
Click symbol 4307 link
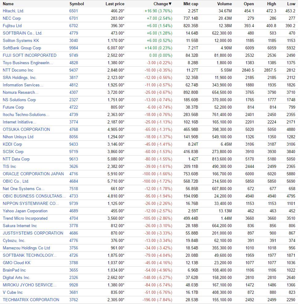(x=74, y=93)
